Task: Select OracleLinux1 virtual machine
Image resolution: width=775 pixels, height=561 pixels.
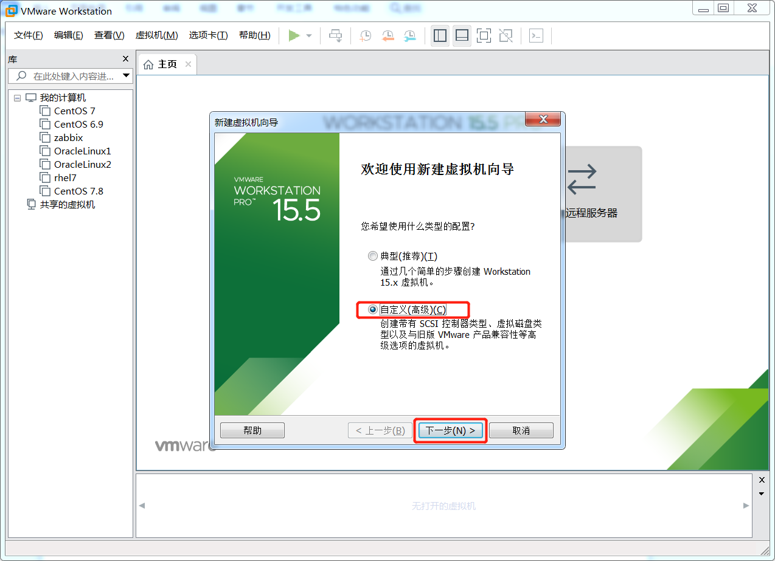Action: coord(82,151)
